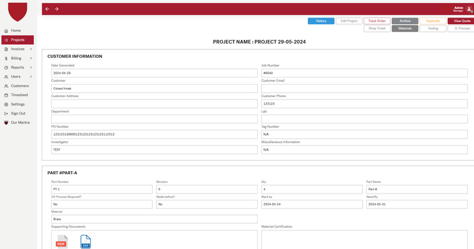
Task: Click the empty Customer Email field
Action: click(364, 88)
